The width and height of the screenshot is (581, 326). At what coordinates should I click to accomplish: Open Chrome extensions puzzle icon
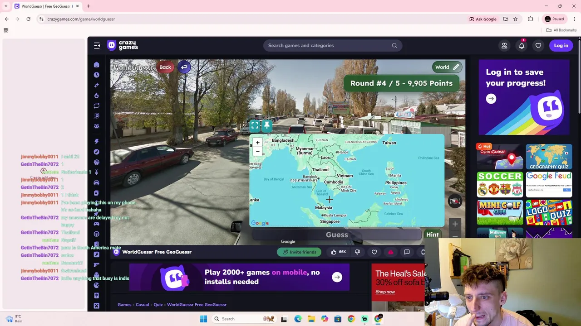tap(531, 19)
